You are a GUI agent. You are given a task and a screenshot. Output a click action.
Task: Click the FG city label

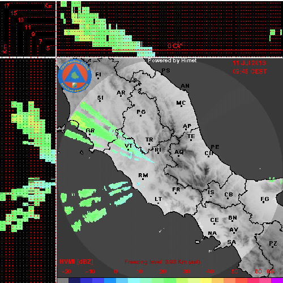click(x=264, y=199)
